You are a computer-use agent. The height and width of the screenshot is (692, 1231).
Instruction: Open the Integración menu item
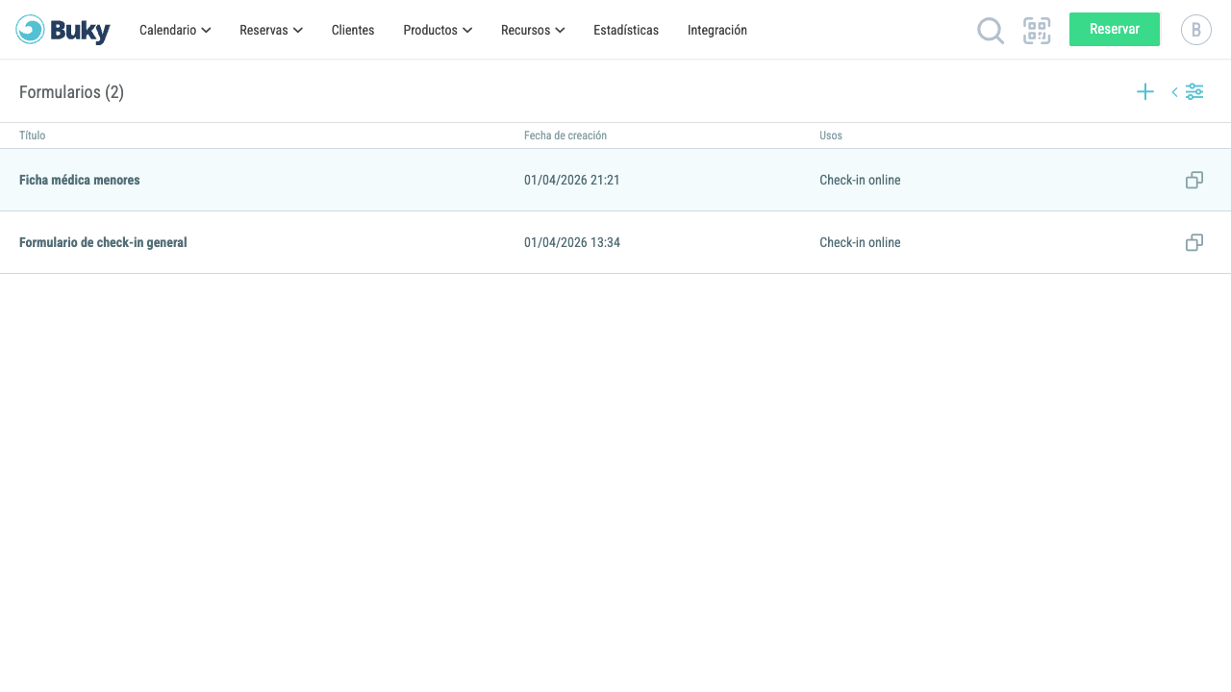tap(717, 30)
